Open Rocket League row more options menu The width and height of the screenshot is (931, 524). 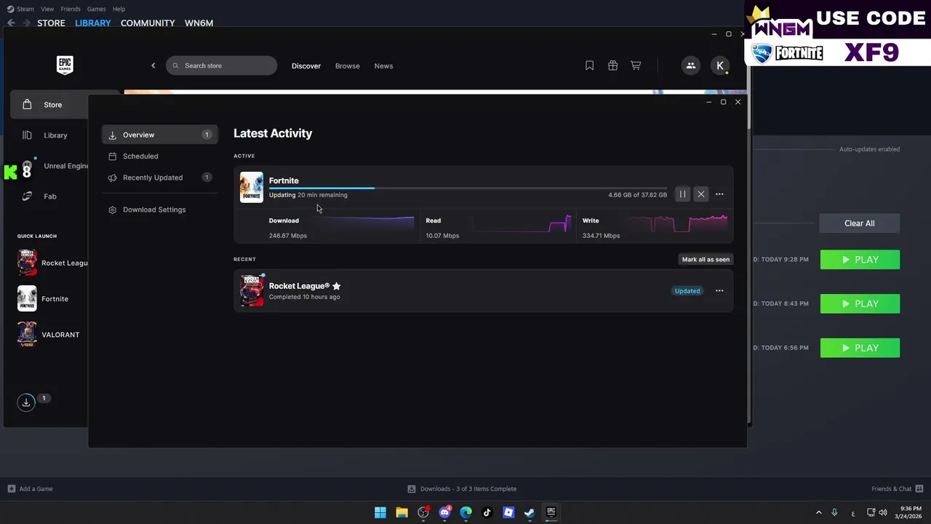719,291
